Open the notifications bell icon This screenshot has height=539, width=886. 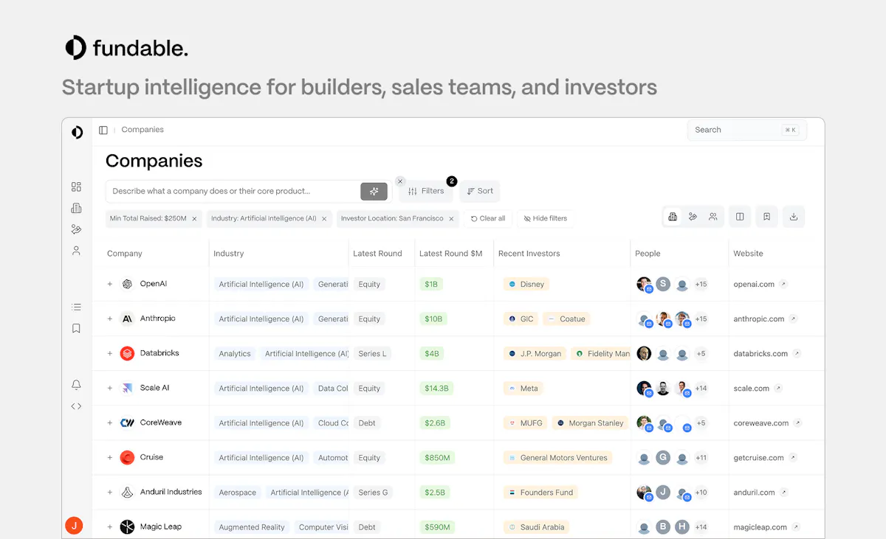pyautogui.click(x=76, y=385)
